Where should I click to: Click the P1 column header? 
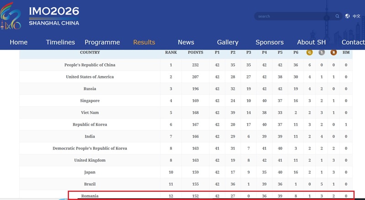click(217, 52)
